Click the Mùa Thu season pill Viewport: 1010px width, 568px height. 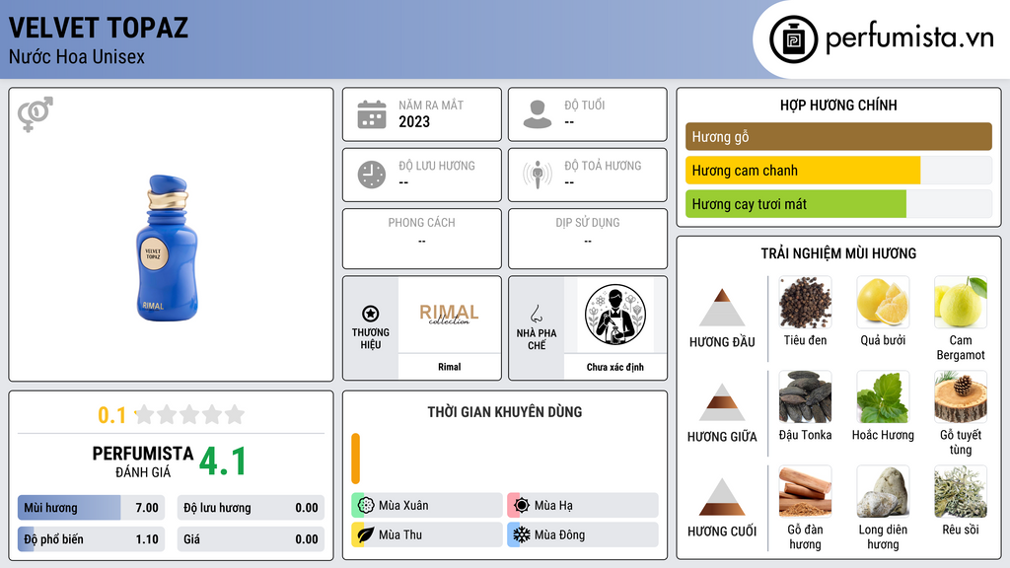pos(427,534)
